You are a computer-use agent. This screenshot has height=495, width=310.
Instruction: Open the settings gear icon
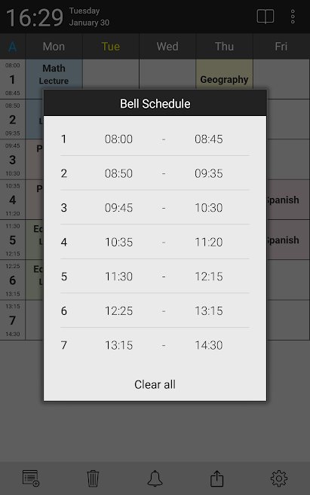point(279,478)
